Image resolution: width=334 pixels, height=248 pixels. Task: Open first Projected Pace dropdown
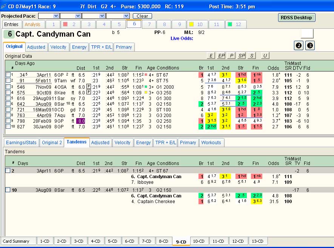tap(56, 16)
